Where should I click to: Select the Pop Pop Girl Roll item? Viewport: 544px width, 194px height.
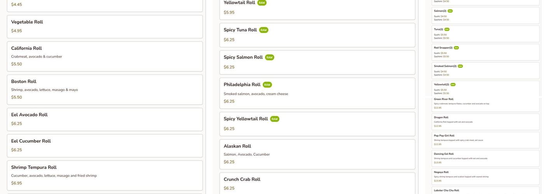click(x=485, y=140)
